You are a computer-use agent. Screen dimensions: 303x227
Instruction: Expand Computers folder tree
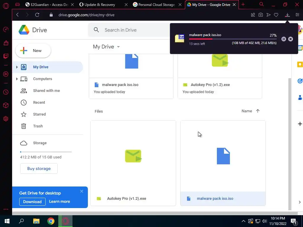coord(17,79)
